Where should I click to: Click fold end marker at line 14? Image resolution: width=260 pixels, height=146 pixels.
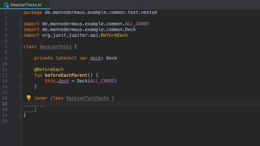pos(21,87)
